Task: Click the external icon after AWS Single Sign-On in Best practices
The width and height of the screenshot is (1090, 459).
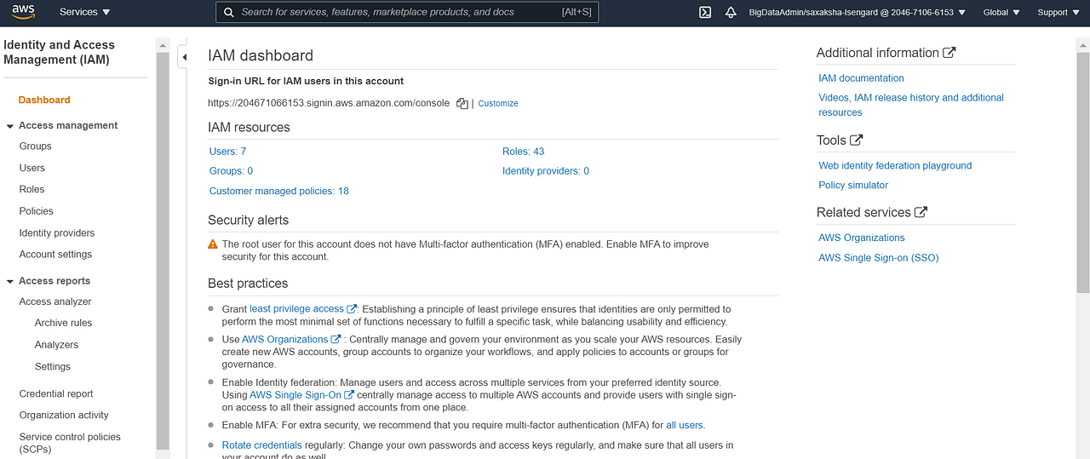Action: click(x=349, y=395)
